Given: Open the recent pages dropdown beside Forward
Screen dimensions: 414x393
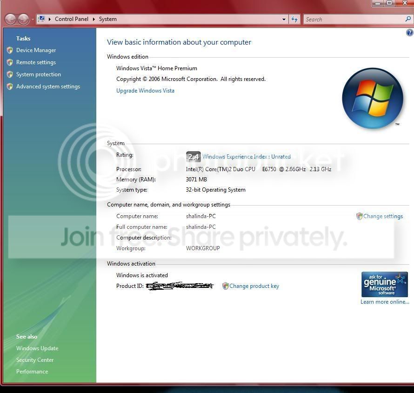Looking at the screenshot, I should pyautogui.click(x=33, y=19).
